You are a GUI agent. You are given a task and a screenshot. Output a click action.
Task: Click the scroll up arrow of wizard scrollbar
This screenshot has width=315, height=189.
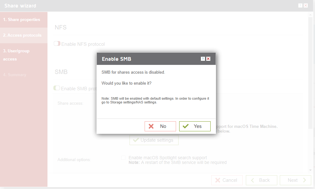click(x=311, y=15)
